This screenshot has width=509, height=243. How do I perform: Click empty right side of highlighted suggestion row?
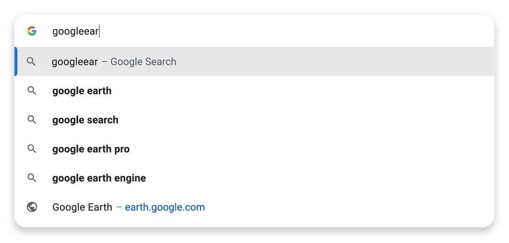356,62
